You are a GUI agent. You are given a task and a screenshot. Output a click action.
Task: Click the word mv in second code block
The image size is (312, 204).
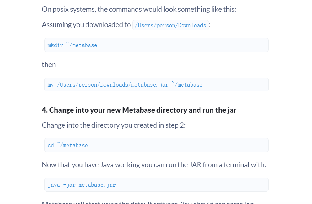coord(51,85)
